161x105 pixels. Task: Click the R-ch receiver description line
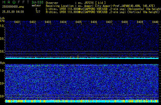103,12
